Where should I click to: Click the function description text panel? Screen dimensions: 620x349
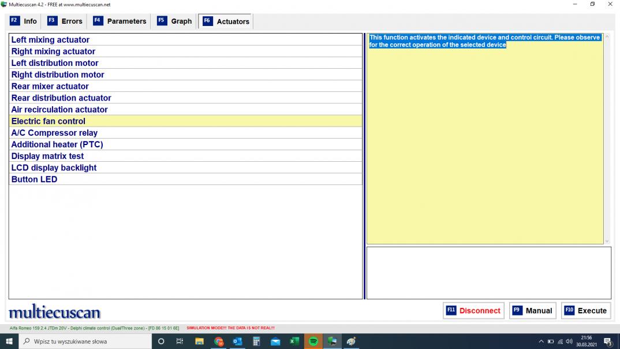485,139
